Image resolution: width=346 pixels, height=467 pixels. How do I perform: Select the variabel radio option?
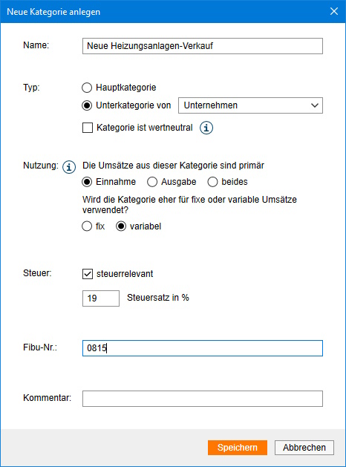[x=121, y=226]
